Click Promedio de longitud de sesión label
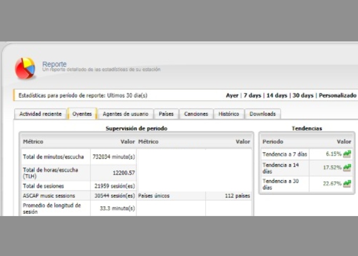This screenshot has height=256, width=358. 52,208
